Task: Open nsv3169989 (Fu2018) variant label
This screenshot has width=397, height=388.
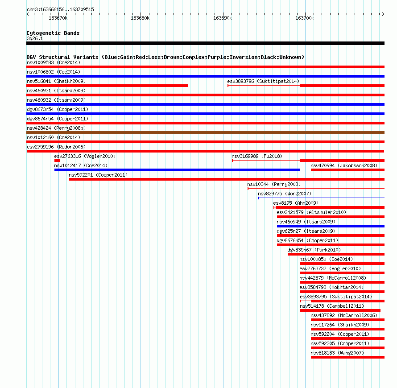Action: [257, 156]
